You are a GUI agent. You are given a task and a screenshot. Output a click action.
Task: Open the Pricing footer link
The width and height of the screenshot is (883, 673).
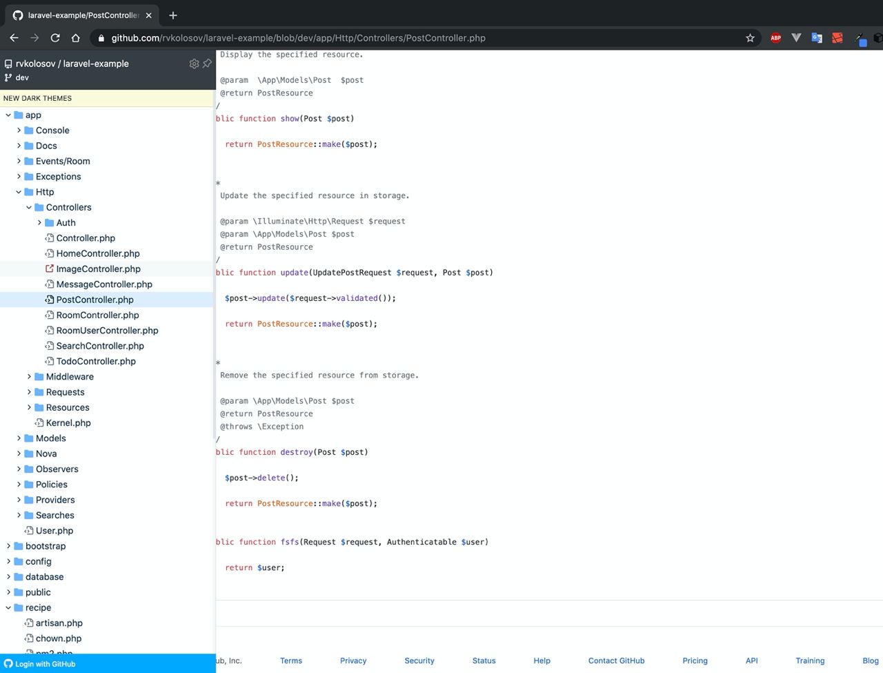pos(695,661)
